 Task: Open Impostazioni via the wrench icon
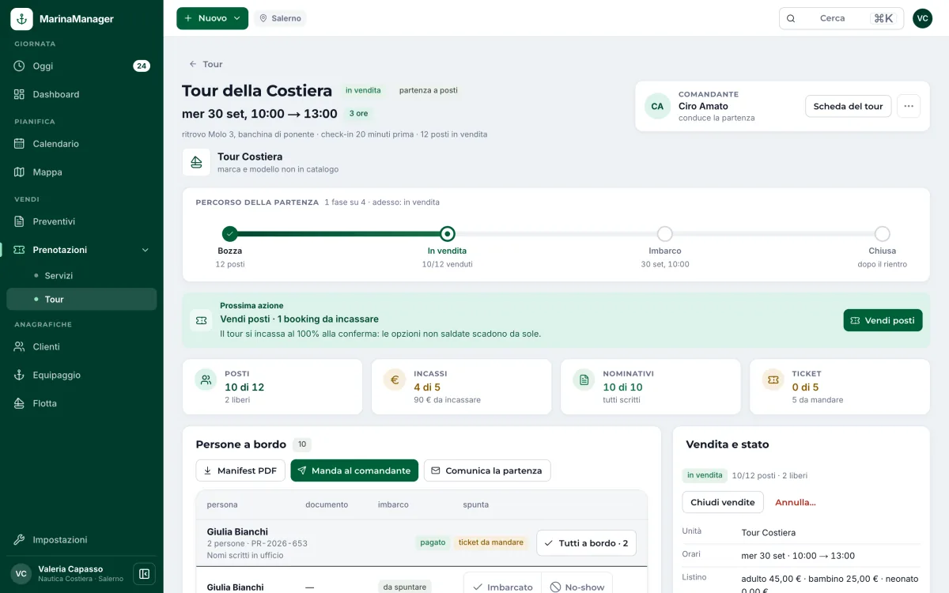[x=20, y=539]
